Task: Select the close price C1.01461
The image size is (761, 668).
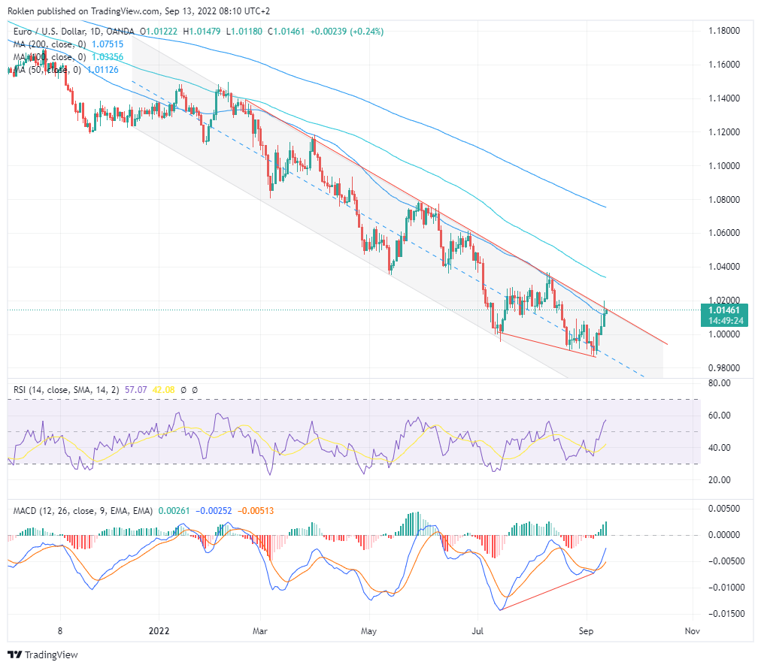Action: click(x=287, y=32)
